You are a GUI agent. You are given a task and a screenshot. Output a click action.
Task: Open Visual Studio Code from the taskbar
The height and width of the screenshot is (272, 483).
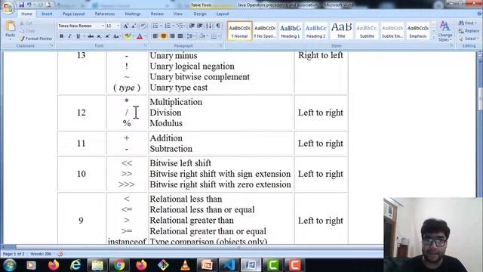[x=229, y=265]
